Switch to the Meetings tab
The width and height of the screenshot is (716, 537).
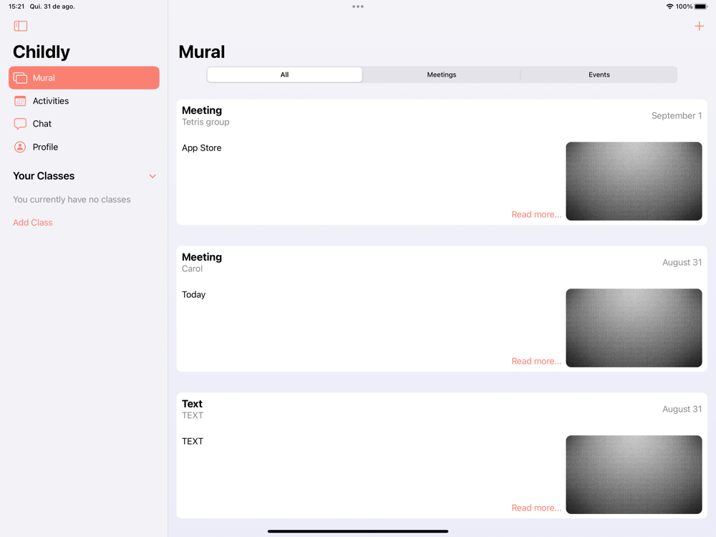click(x=442, y=75)
